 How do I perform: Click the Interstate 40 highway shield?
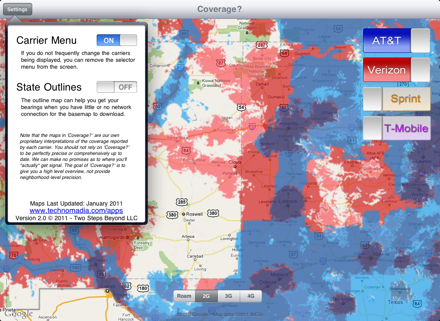click(x=252, y=127)
